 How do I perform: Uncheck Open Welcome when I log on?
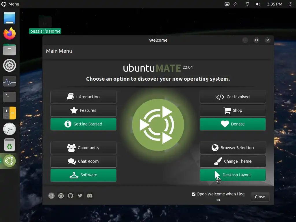point(193,194)
